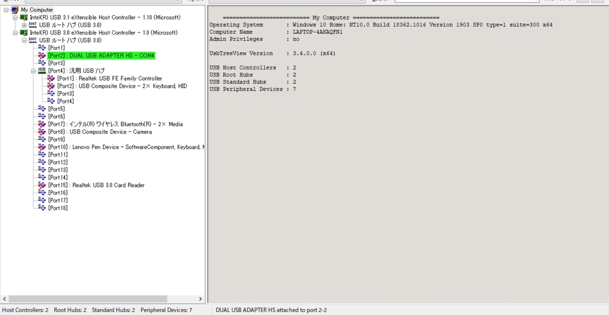Image resolution: width=609 pixels, height=315 pixels.
Task: Select the [Port11] tree entry
Action: (x=58, y=154)
